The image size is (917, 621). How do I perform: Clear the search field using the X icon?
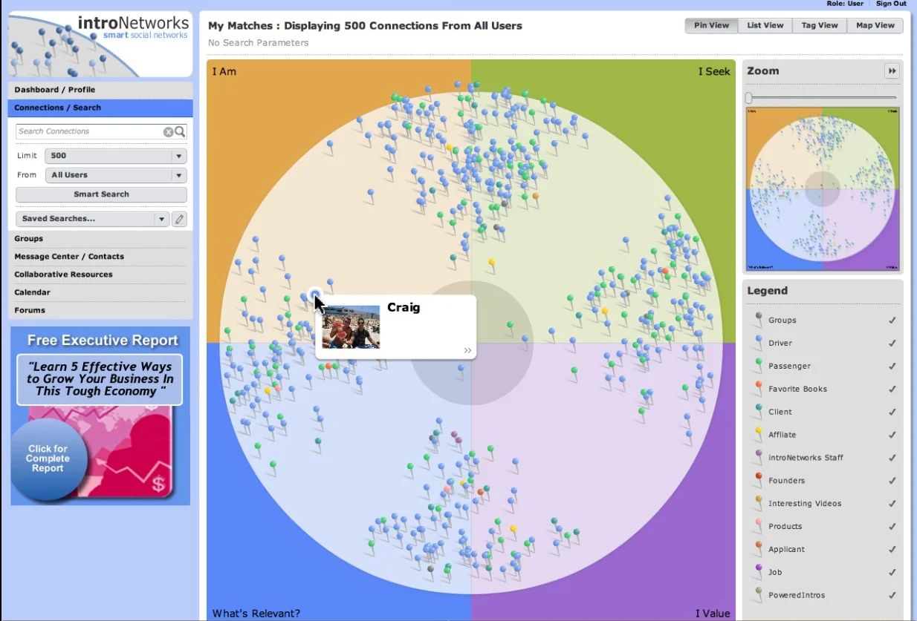click(168, 131)
